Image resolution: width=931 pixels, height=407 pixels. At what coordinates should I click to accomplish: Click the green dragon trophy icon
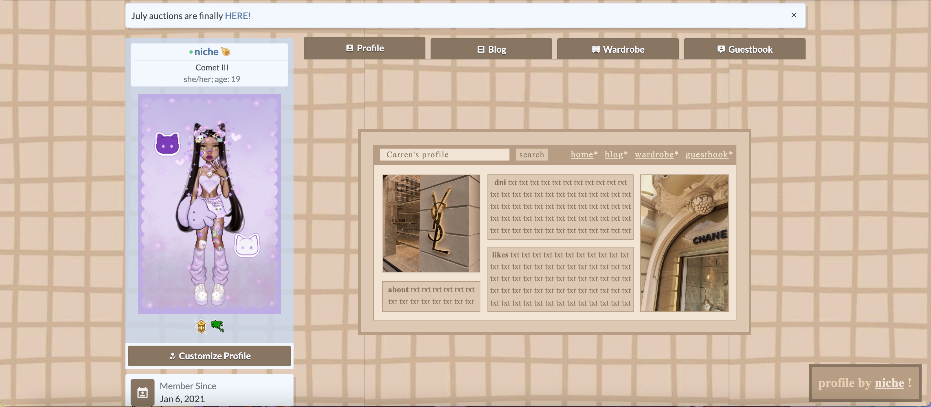point(217,326)
